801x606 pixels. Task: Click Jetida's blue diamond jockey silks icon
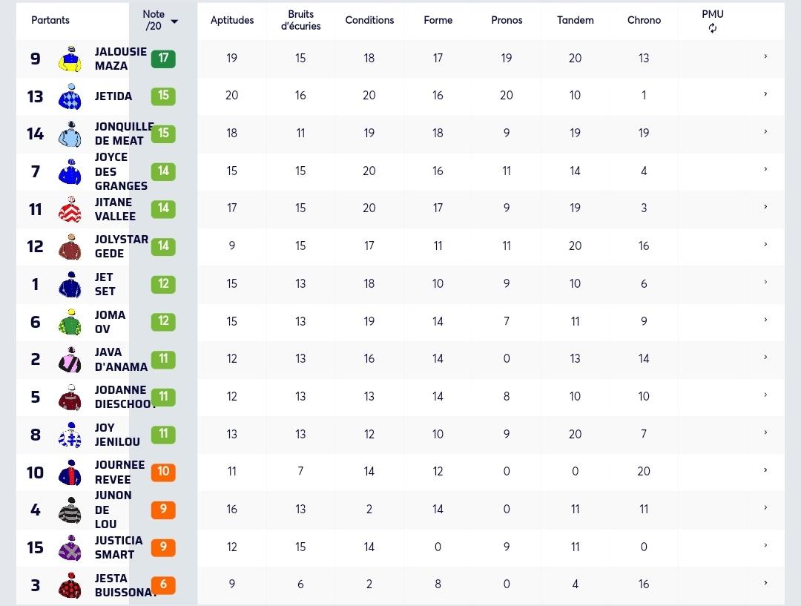point(70,96)
